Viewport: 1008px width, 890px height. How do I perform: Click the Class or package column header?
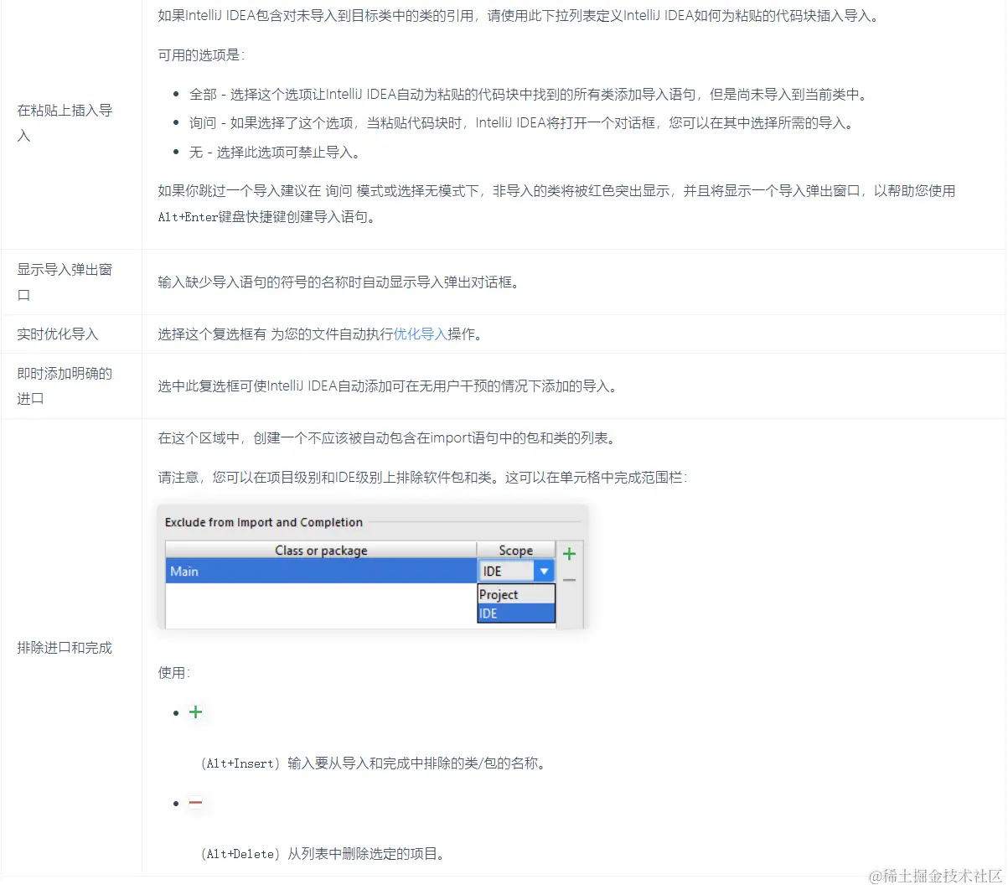coord(321,551)
